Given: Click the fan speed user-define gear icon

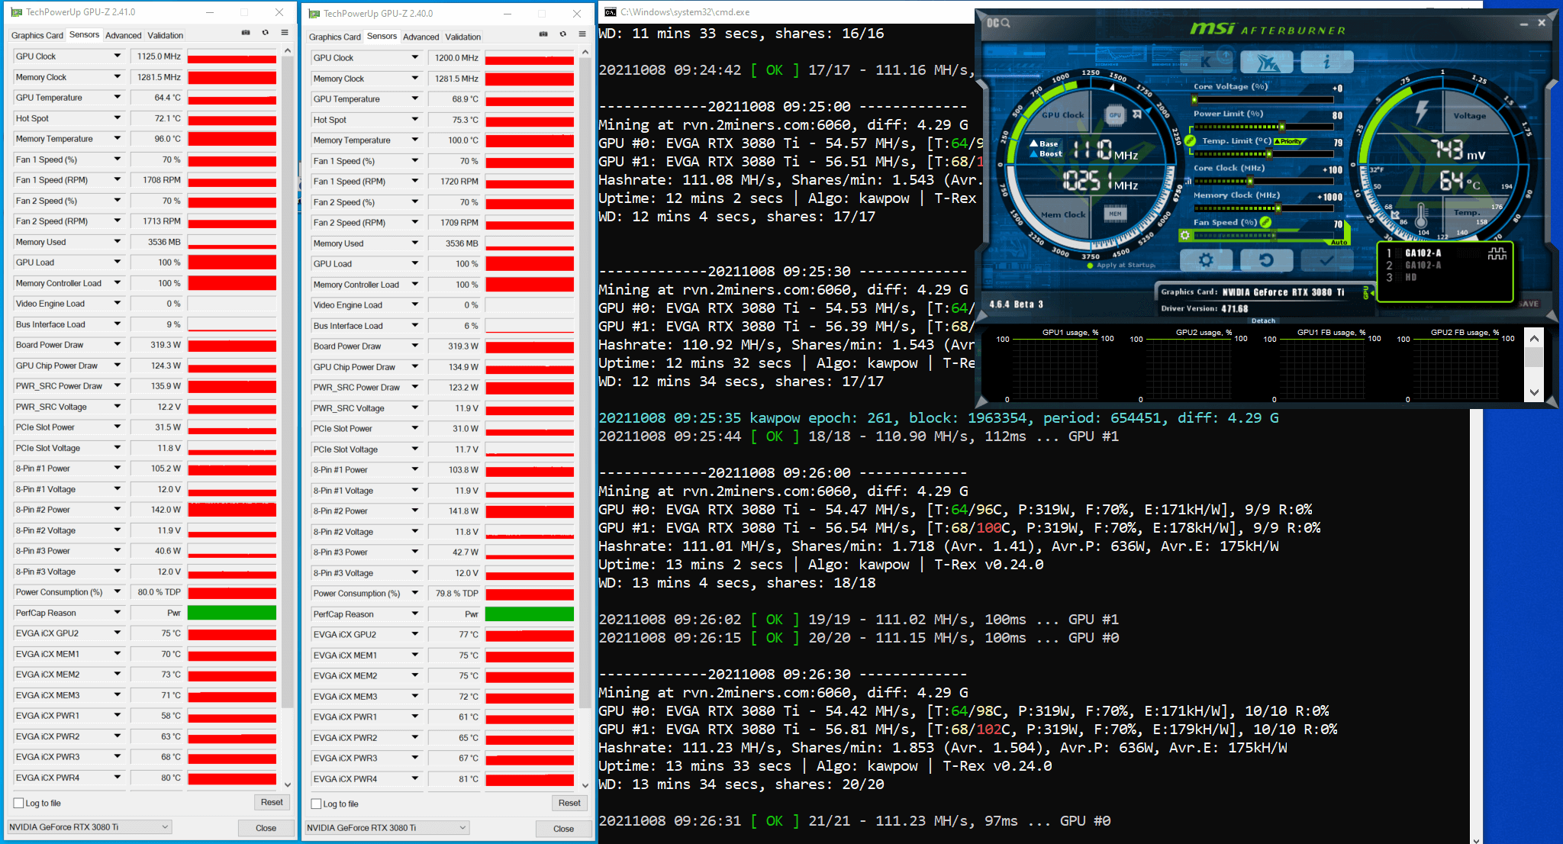Looking at the screenshot, I should pyautogui.click(x=1184, y=236).
